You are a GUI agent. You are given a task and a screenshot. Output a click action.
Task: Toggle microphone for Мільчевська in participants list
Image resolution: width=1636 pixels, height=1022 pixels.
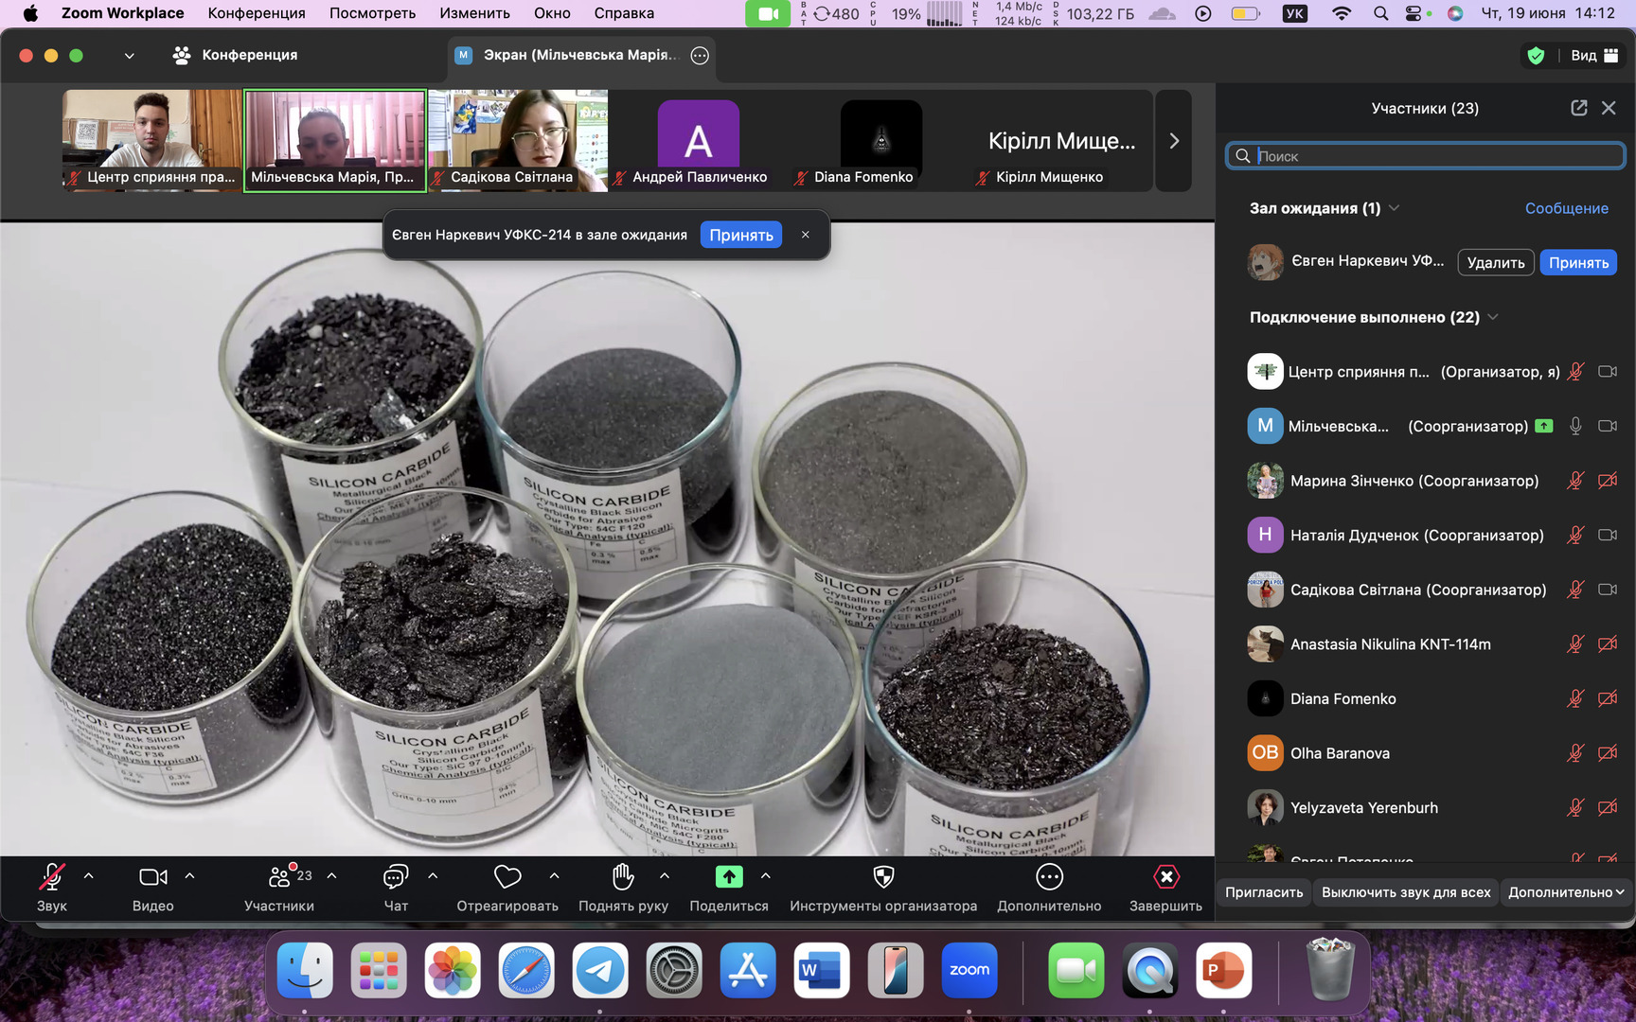[x=1575, y=426]
